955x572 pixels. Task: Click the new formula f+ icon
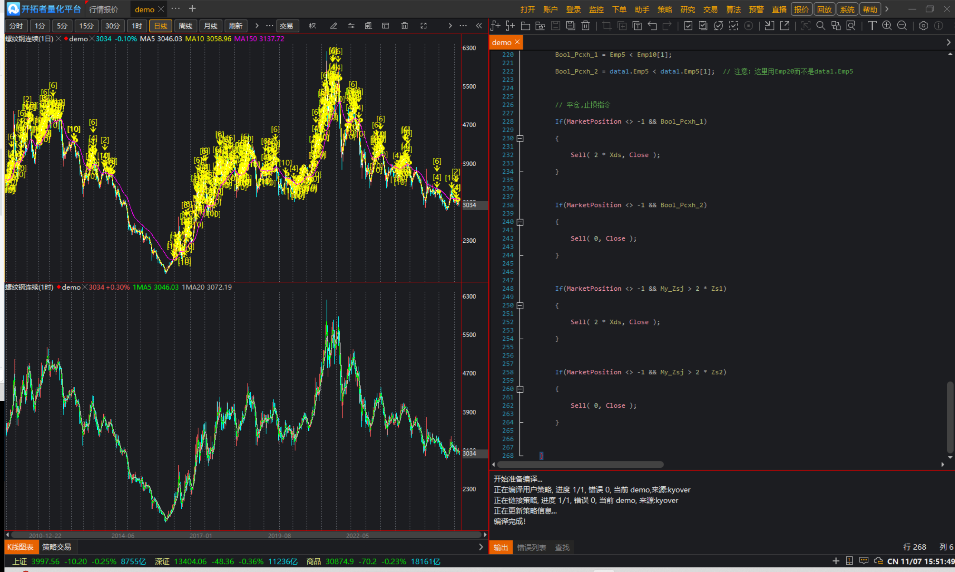pyautogui.click(x=495, y=26)
